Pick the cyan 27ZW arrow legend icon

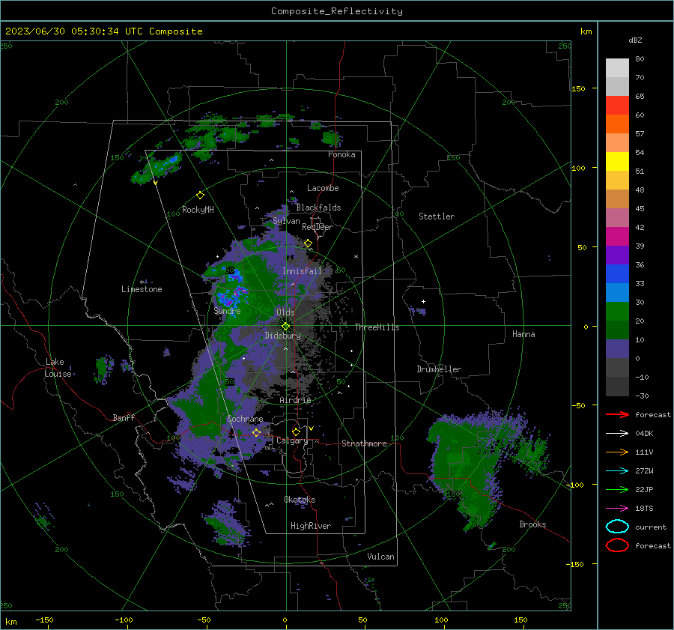point(617,471)
